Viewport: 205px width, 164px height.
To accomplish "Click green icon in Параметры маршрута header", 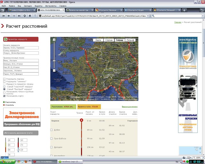I will pyautogui.click(x=5, y=39).
